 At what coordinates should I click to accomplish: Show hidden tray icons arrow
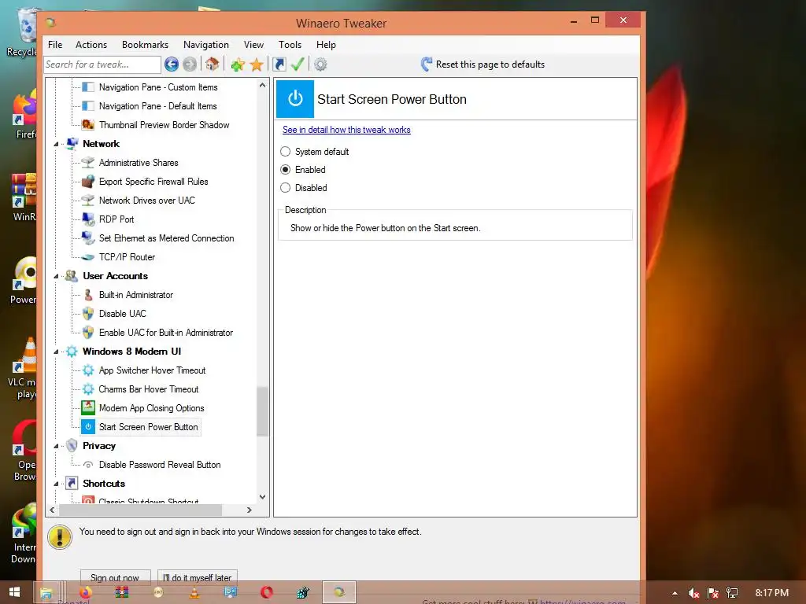[x=675, y=593]
